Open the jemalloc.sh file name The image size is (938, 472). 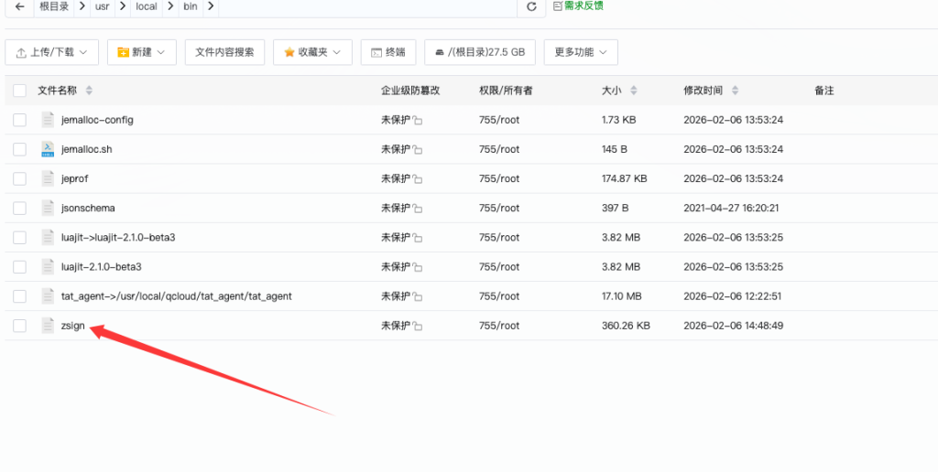86,149
